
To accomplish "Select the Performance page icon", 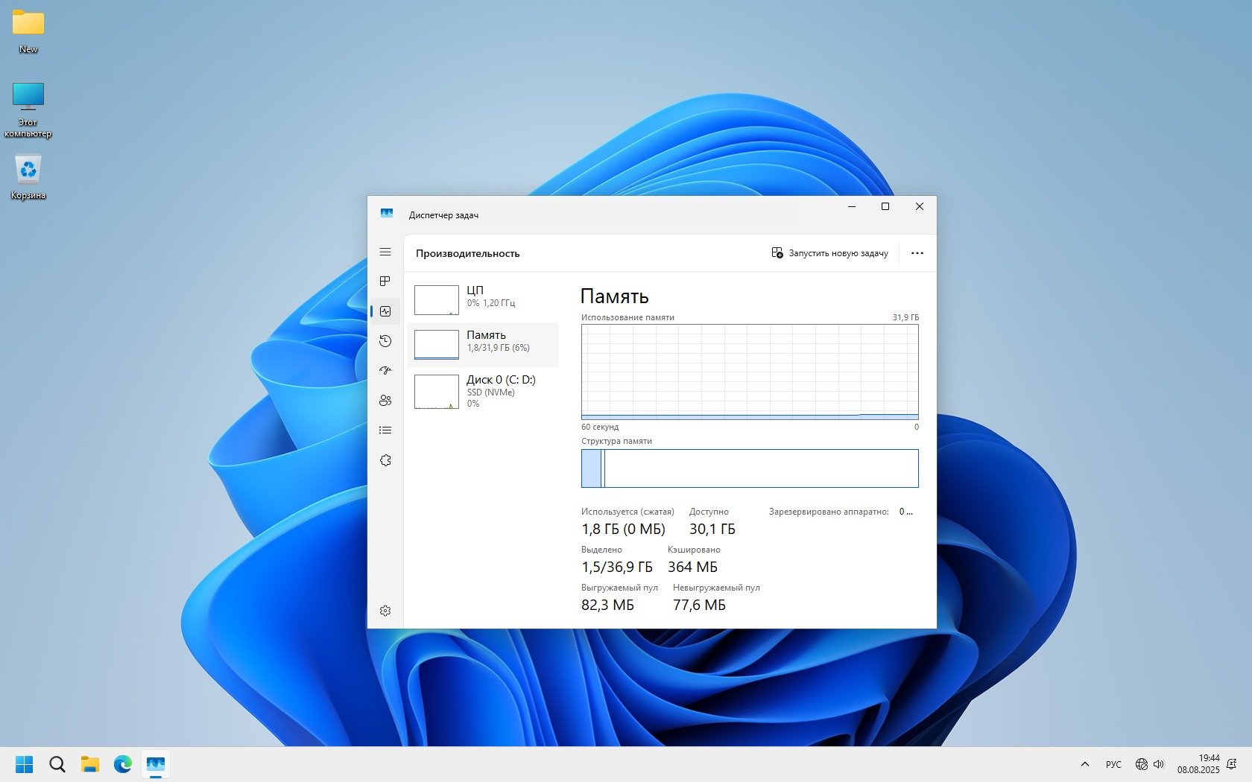I will (x=385, y=311).
